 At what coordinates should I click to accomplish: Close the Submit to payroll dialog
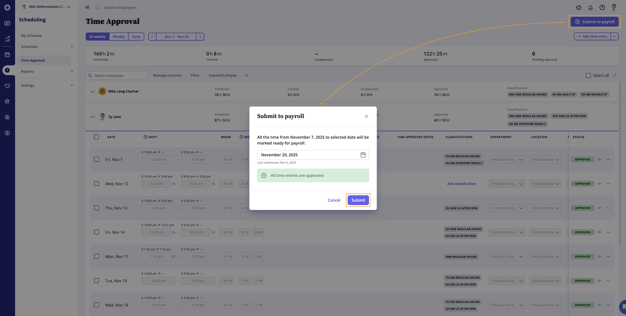pos(366,116)
